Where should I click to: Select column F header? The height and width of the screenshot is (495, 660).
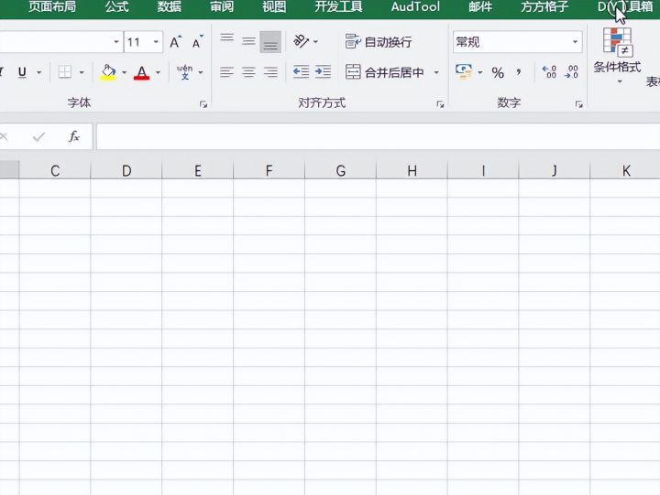(269, 170)
